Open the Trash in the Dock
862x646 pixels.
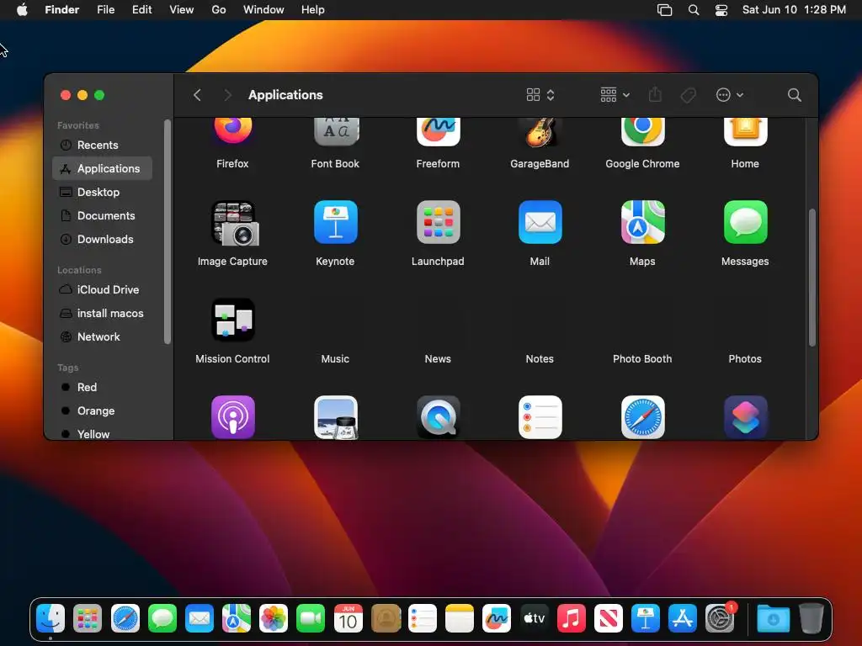(811, 618)
